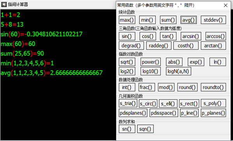Insert the max() function
This screenshot has height=141, width=233.
(127, 20)
